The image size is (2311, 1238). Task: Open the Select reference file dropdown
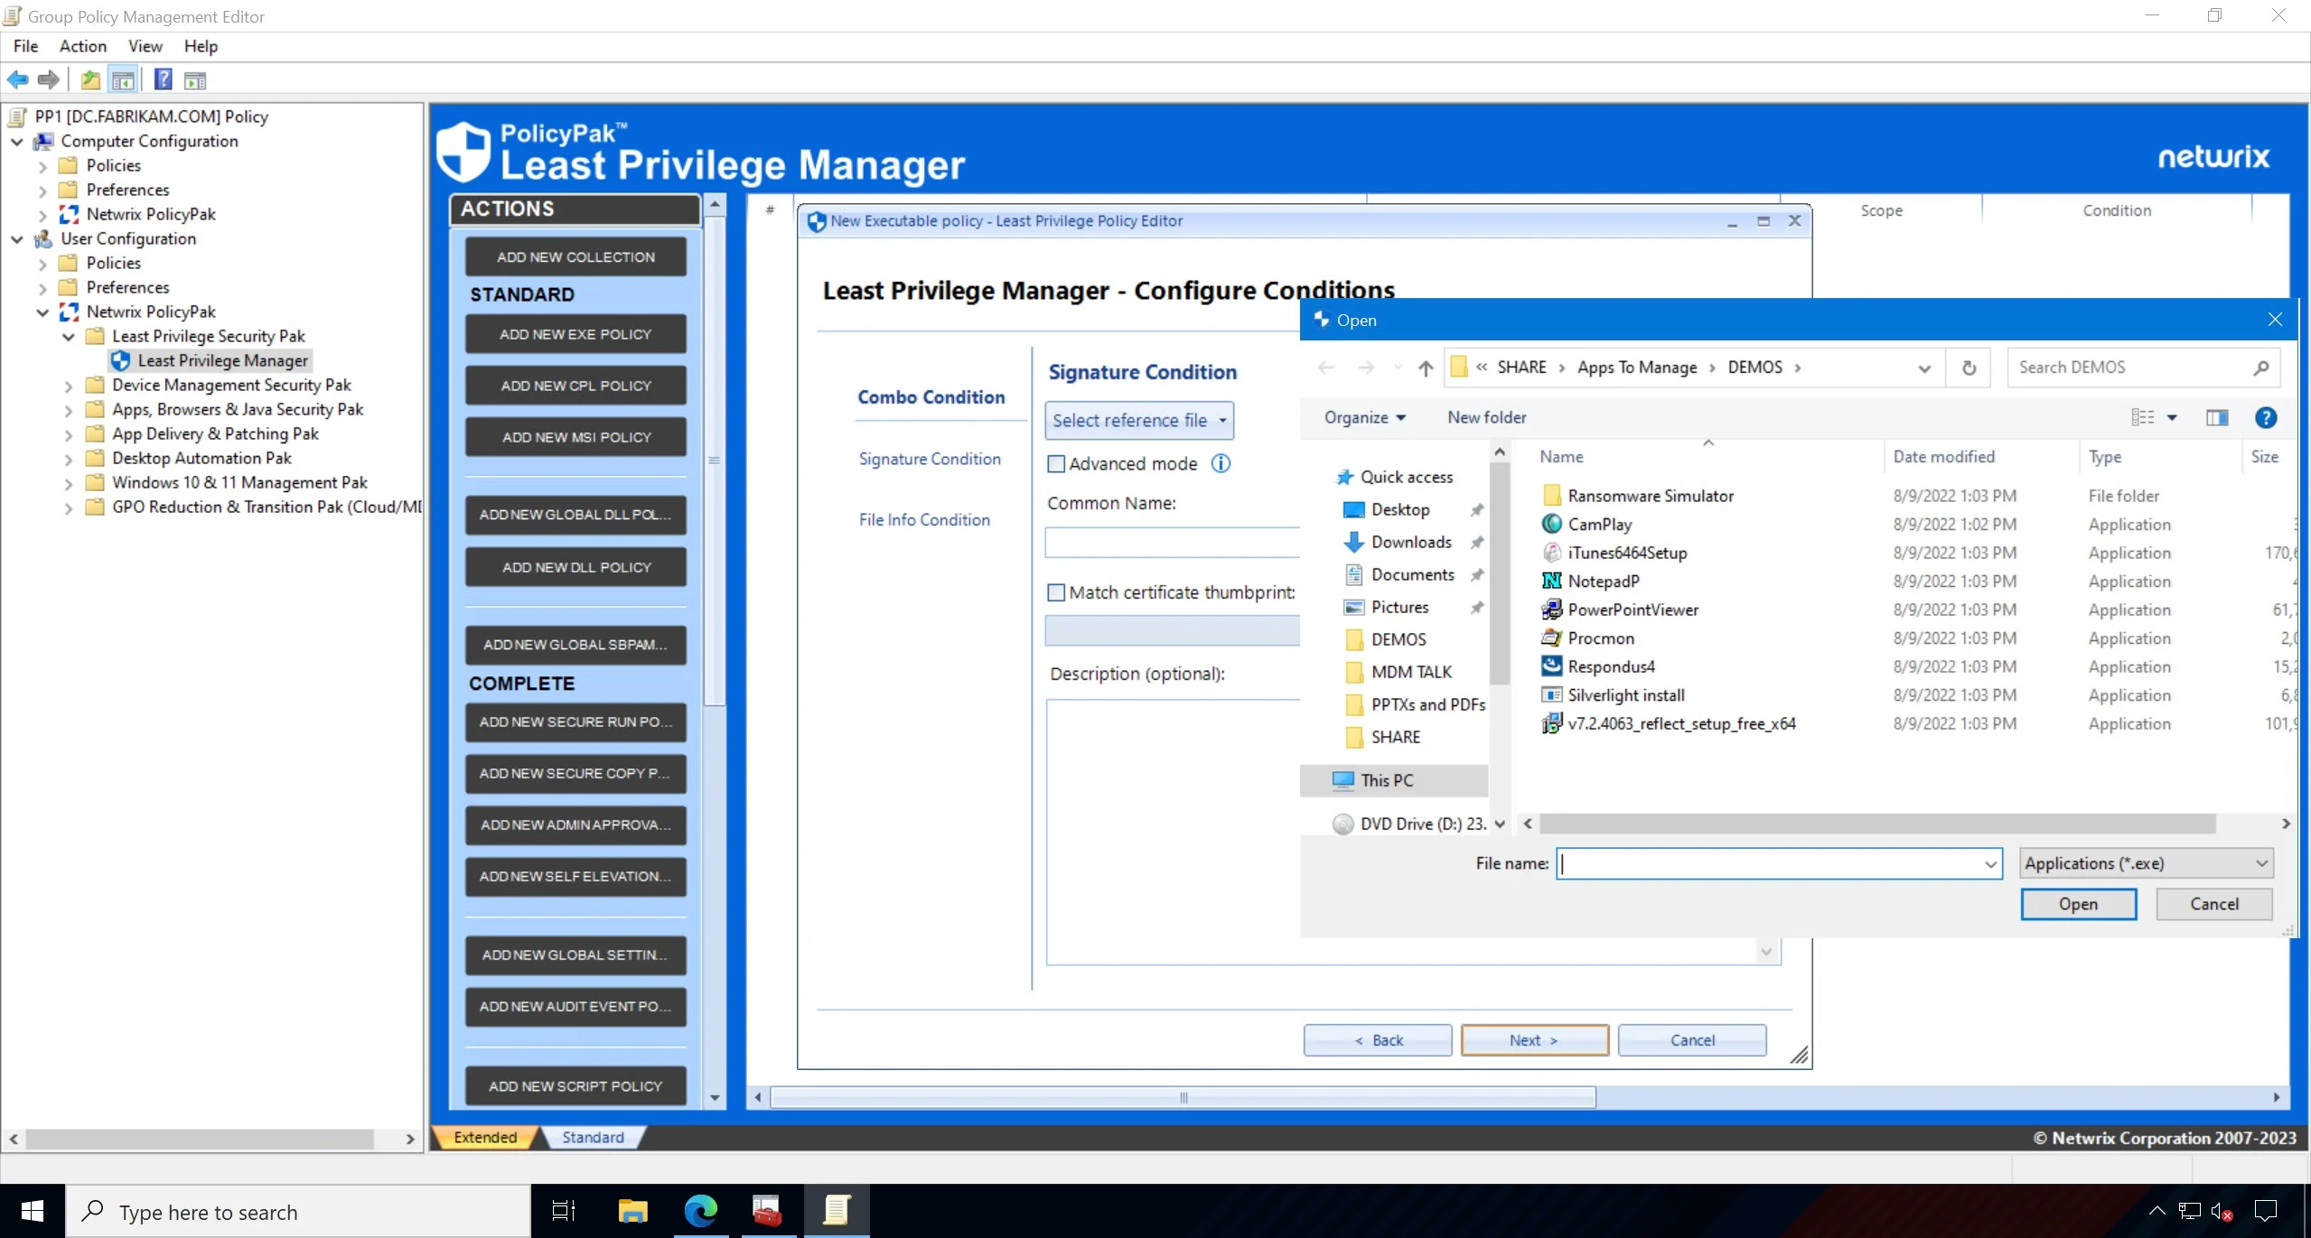[x=1139, y=420]
